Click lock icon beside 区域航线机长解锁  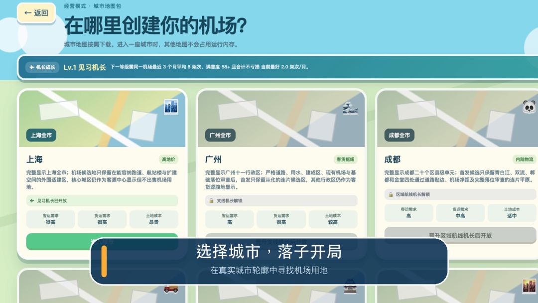click(391, 194)
